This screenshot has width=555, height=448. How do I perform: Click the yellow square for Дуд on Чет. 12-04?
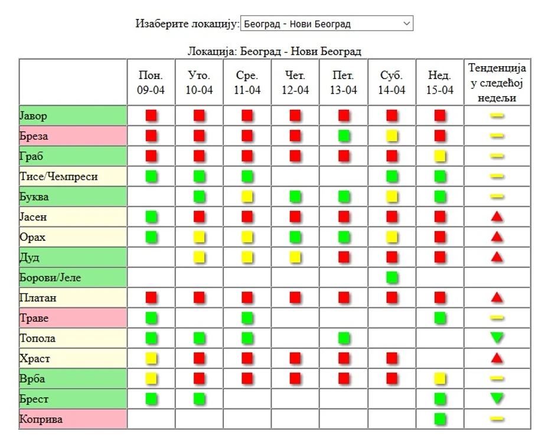(x=295, y=257)
